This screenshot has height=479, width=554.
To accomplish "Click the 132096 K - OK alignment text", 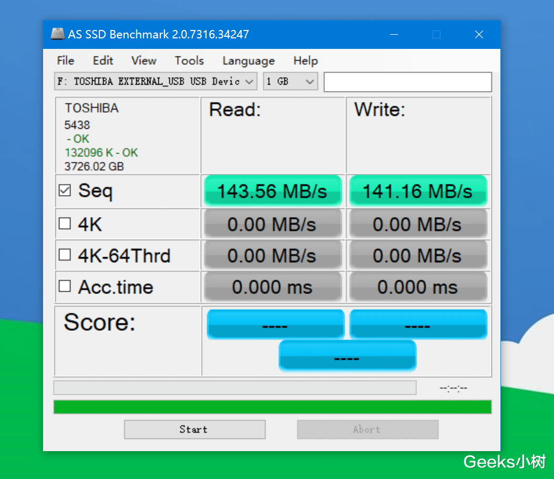I will pos(101,152).
